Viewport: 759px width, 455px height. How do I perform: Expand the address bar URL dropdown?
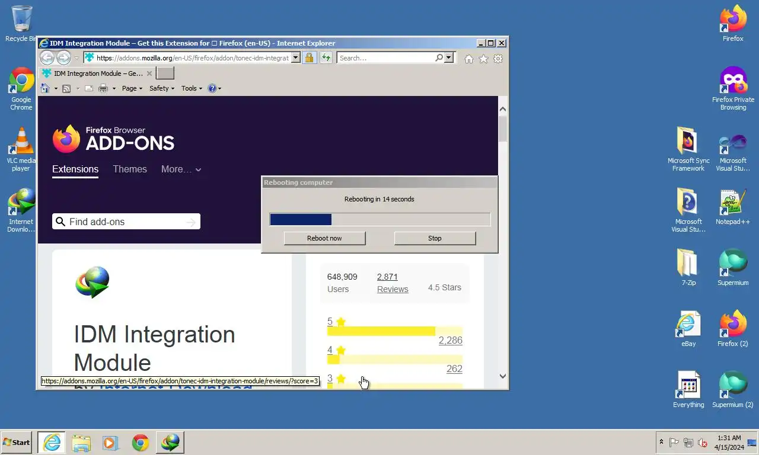(295, 58)
